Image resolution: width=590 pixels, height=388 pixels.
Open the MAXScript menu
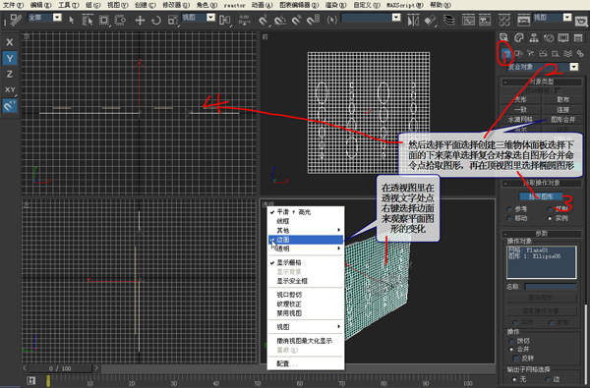[404, 5]
